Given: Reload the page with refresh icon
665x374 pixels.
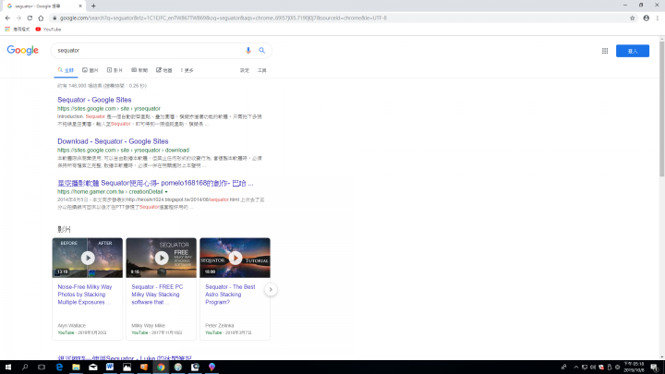Looking at the screenshot, I should coord(30,18).
